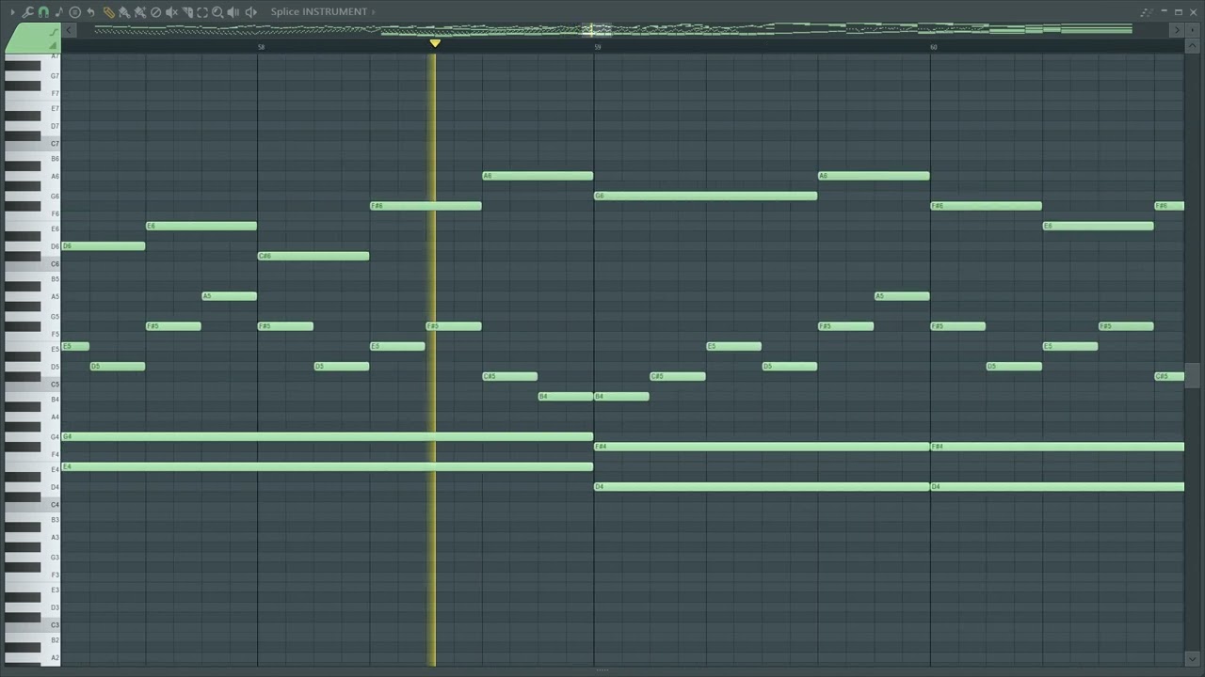Click the curved arrow icon in toolbar
This screenshot has height=677, width=1205.
pos(90,11)
